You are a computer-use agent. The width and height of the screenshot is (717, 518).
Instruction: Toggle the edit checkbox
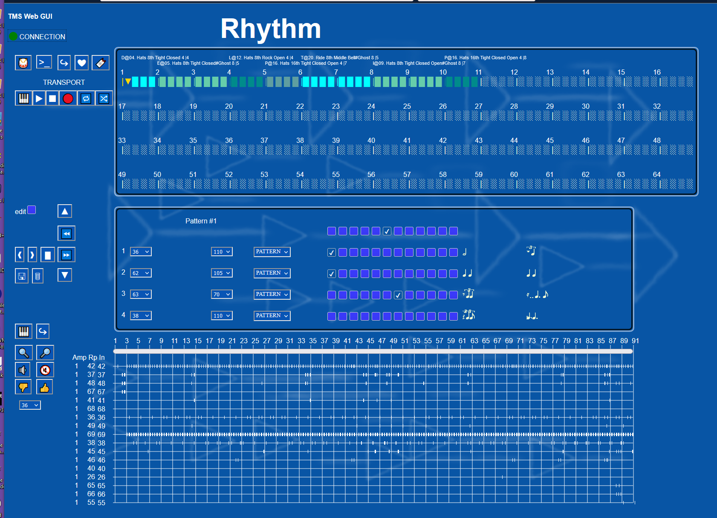tap(32, 210)
